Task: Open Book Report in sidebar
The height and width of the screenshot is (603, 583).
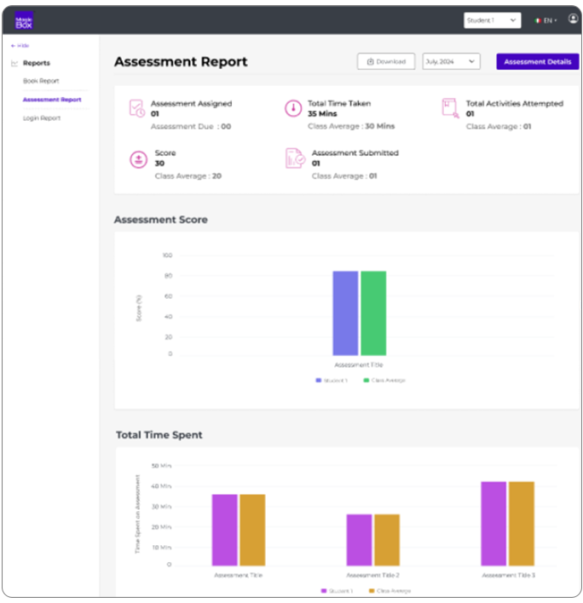Action: (x=41, y=81)
